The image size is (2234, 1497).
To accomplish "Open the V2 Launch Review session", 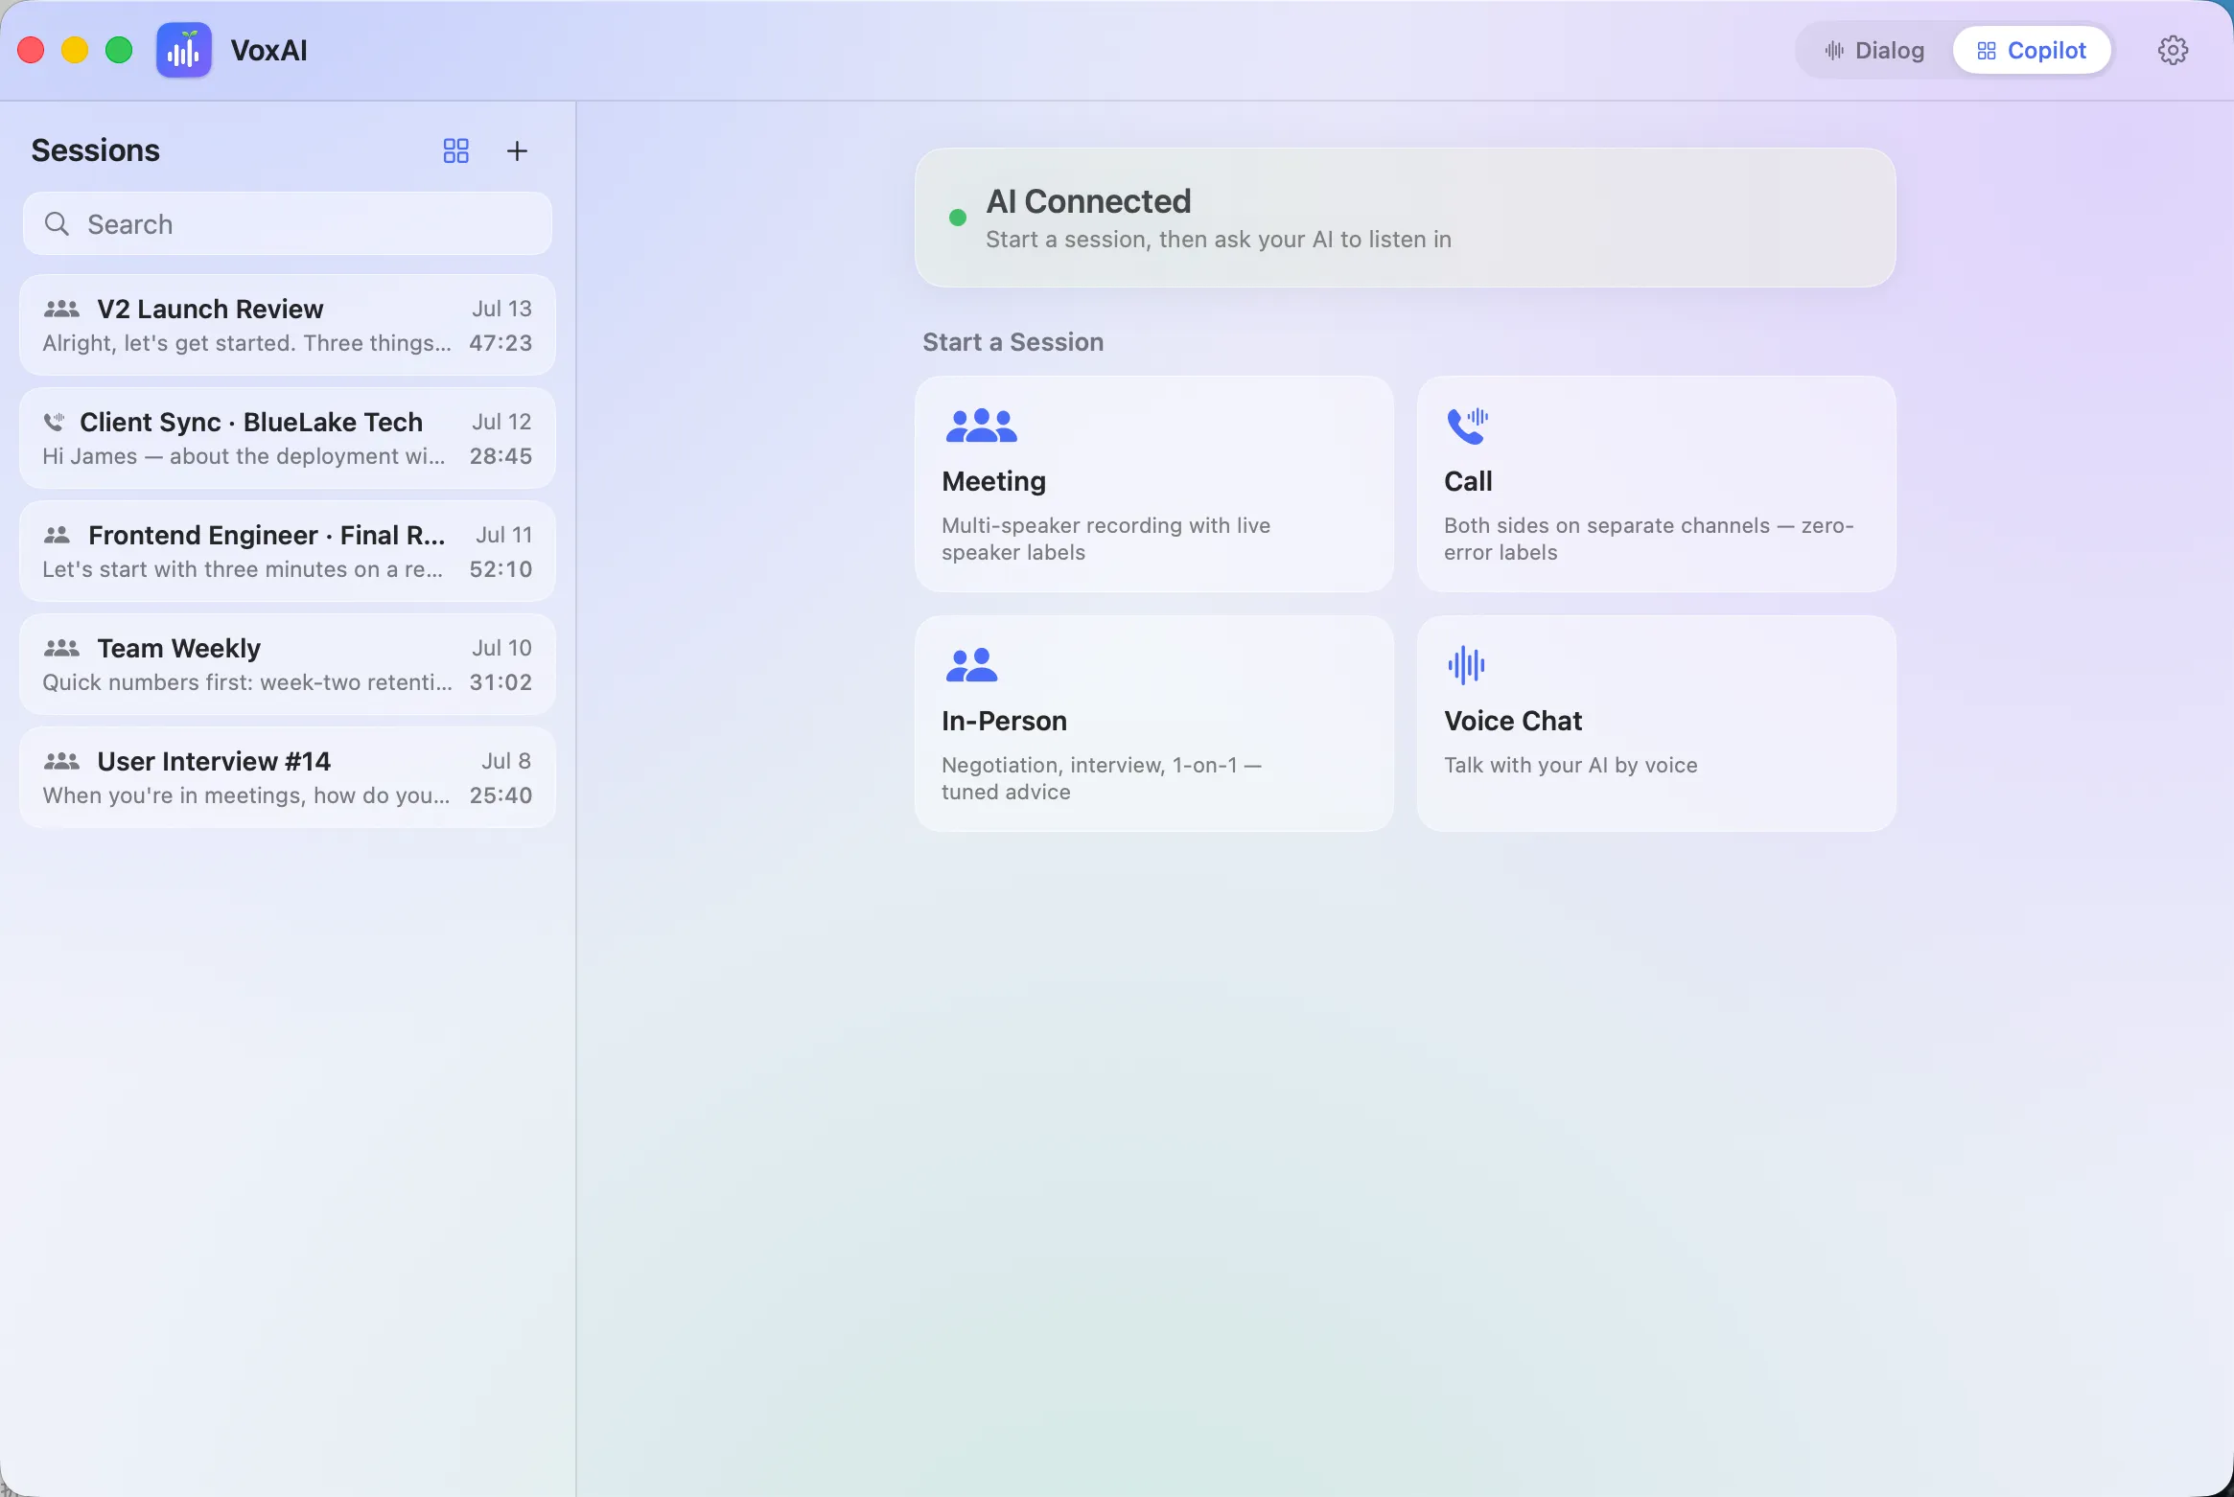I will (x=288, y=325).
